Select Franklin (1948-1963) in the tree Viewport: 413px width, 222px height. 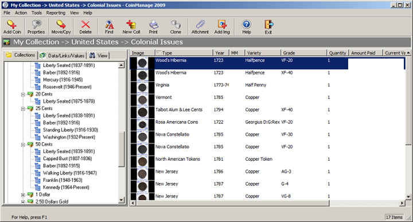pos(63,180)
